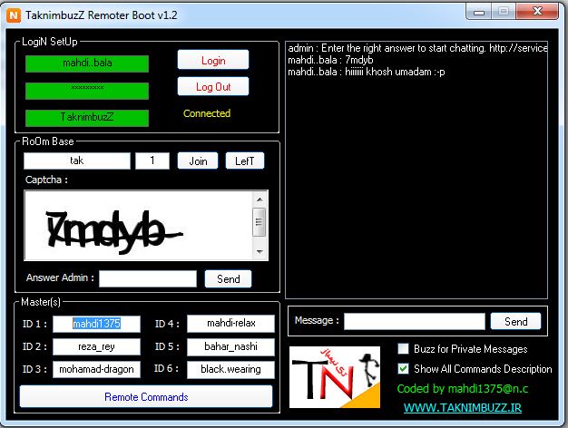568x428 pixels.
Task: Click the captcha scrollbar thumb
Action: (x=260, y=222)
